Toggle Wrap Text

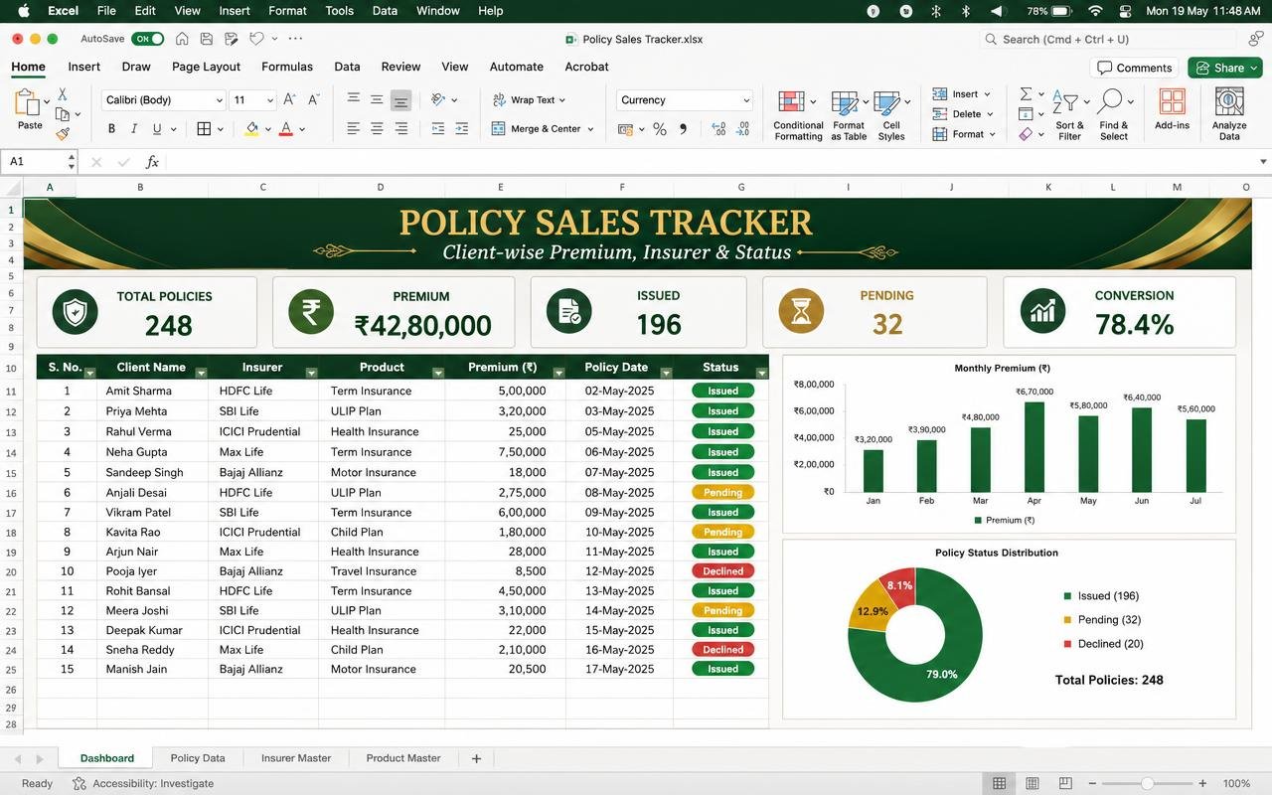[529, 99]
